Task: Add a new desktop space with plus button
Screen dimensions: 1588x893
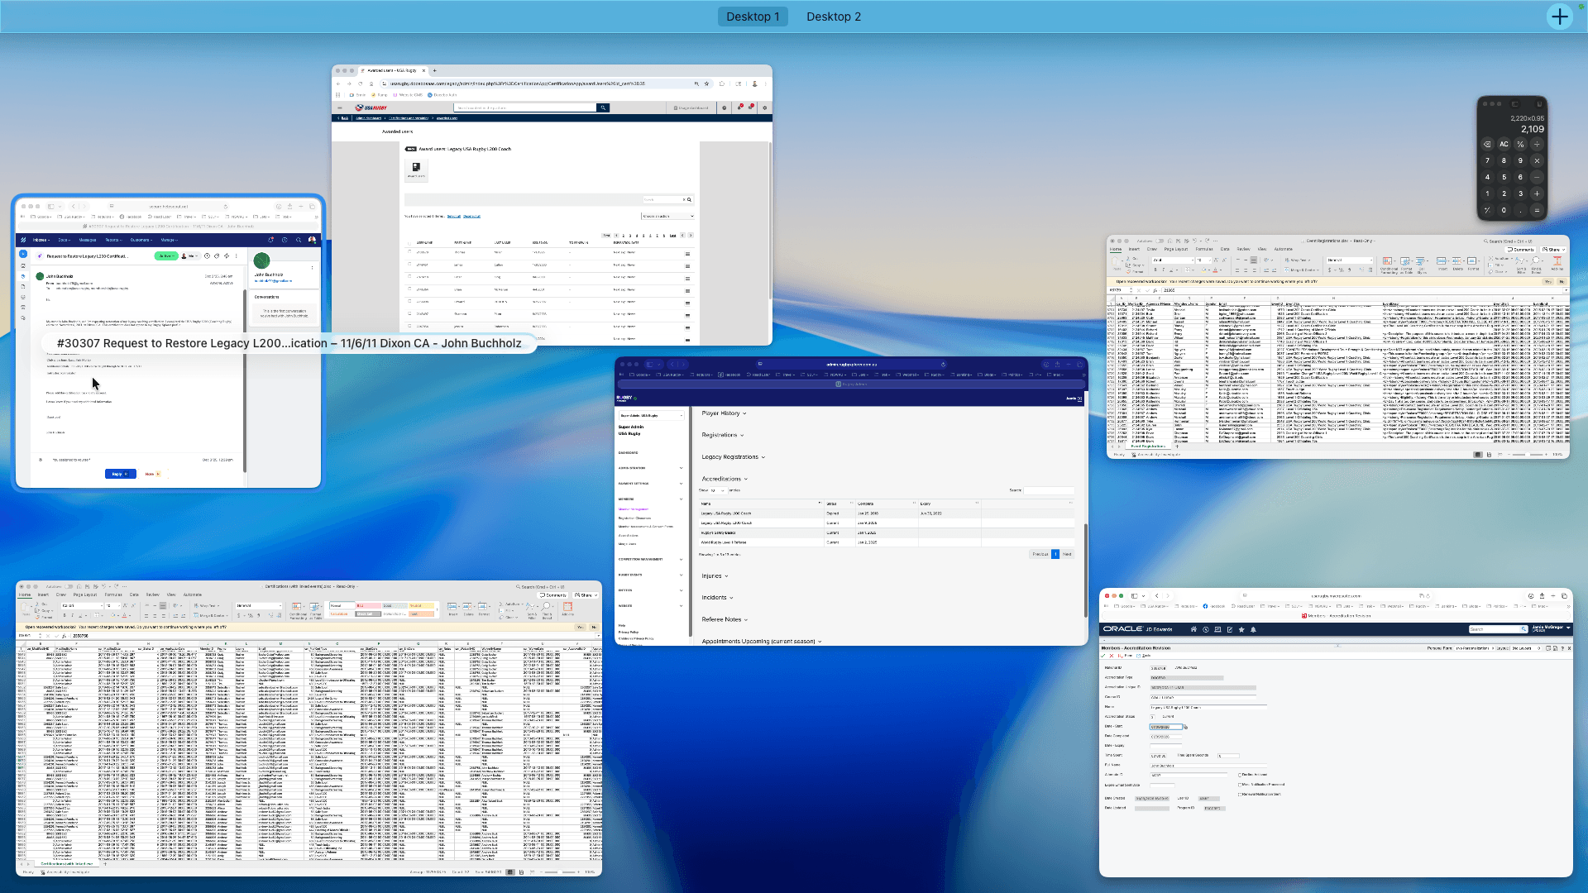Action: pos(1559,17)
